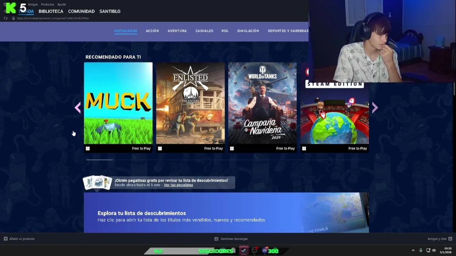Click the Windows platform icon under Enlisted
Viewport: 456px width, 256px height.
pyautogui.click(x=160, y=149)
